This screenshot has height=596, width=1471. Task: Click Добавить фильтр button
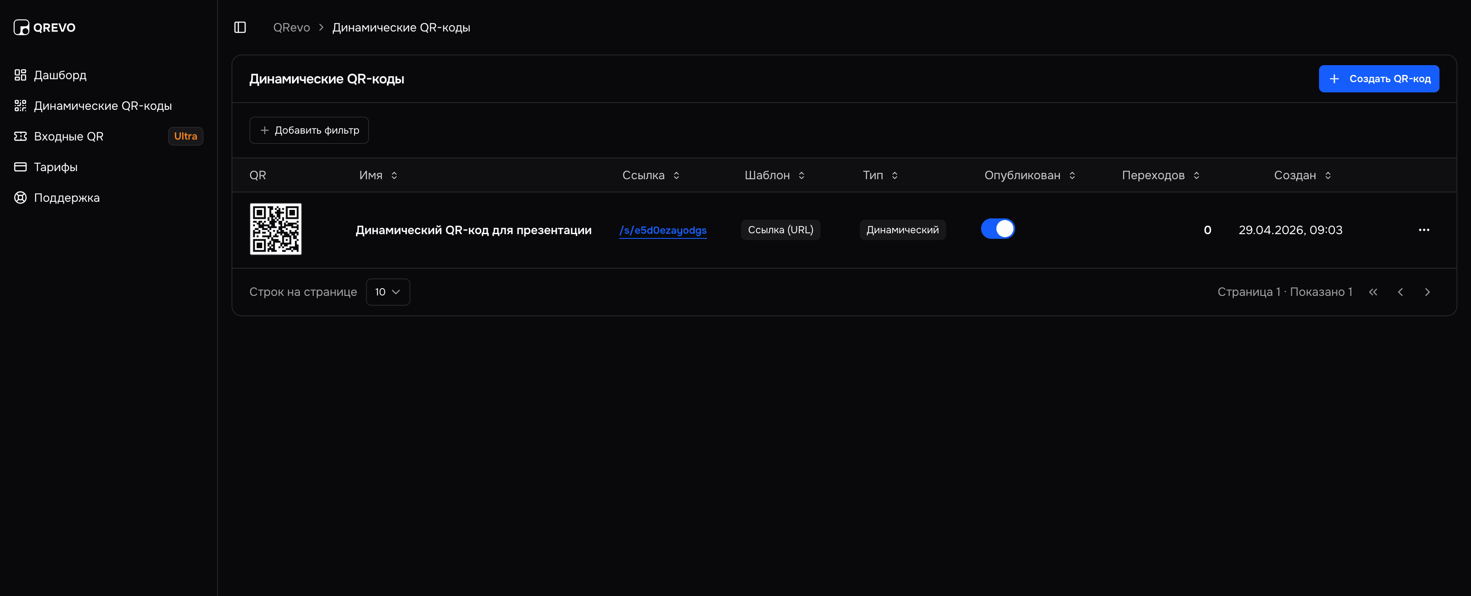pyautogui.click(x=309, y=130)
